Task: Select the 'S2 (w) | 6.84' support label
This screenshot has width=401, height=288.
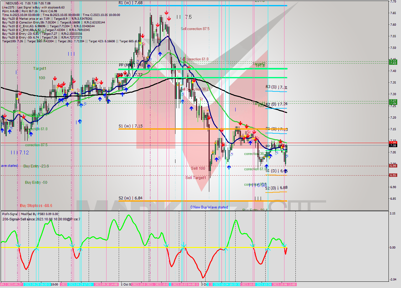Action: click(x=131, y=198)
